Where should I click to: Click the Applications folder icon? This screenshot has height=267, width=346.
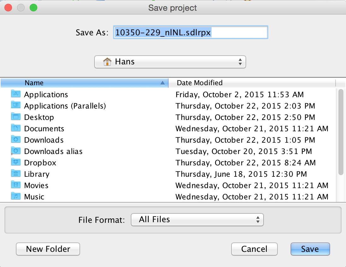tap(15, 94)
